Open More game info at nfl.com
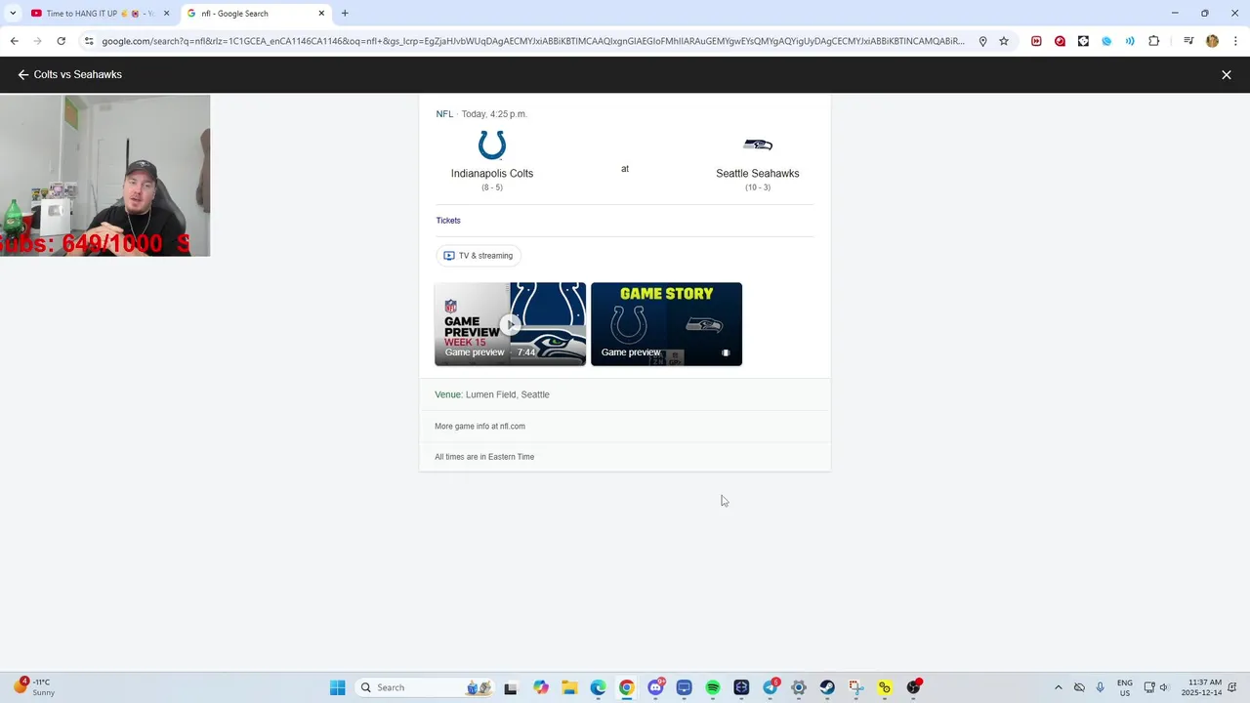1250x703 pixels. 479,427
